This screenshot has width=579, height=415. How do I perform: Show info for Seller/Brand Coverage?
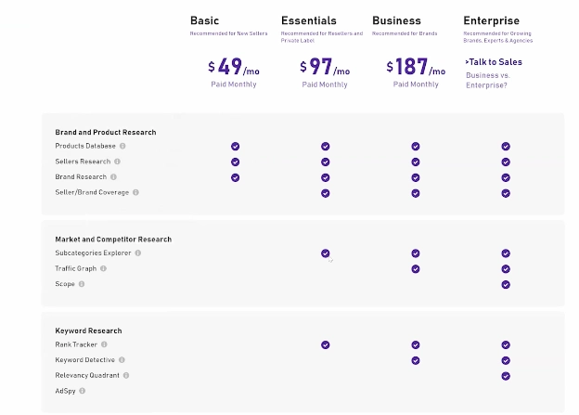pos(135,192)
